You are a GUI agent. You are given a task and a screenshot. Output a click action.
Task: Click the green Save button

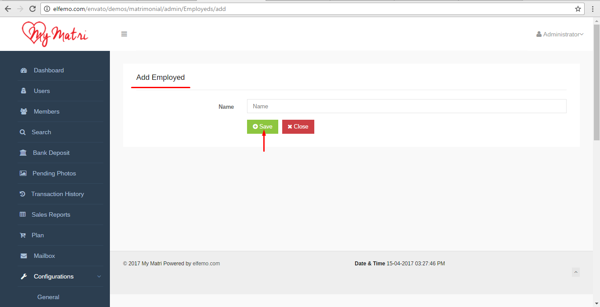(262, 126)
